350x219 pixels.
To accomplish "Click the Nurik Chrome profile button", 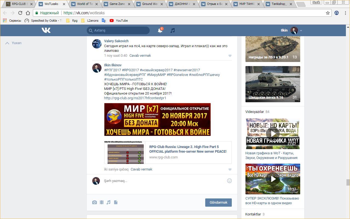I will tap(316, 2).
